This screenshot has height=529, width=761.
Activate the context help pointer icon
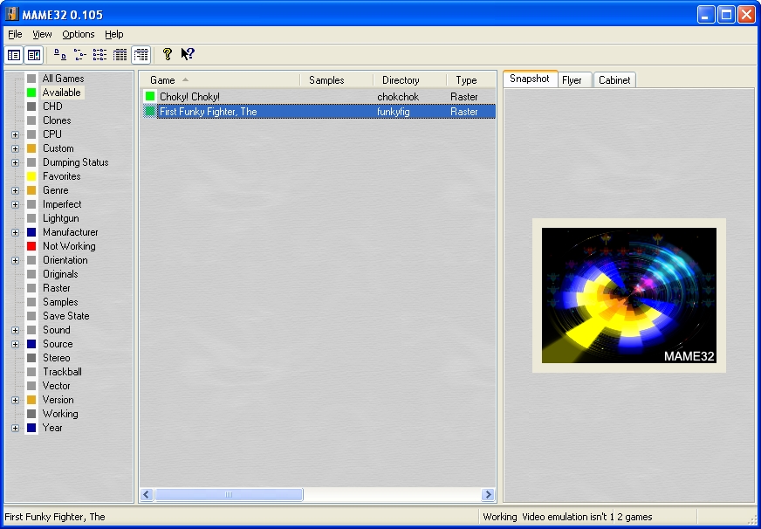point(188,54)
